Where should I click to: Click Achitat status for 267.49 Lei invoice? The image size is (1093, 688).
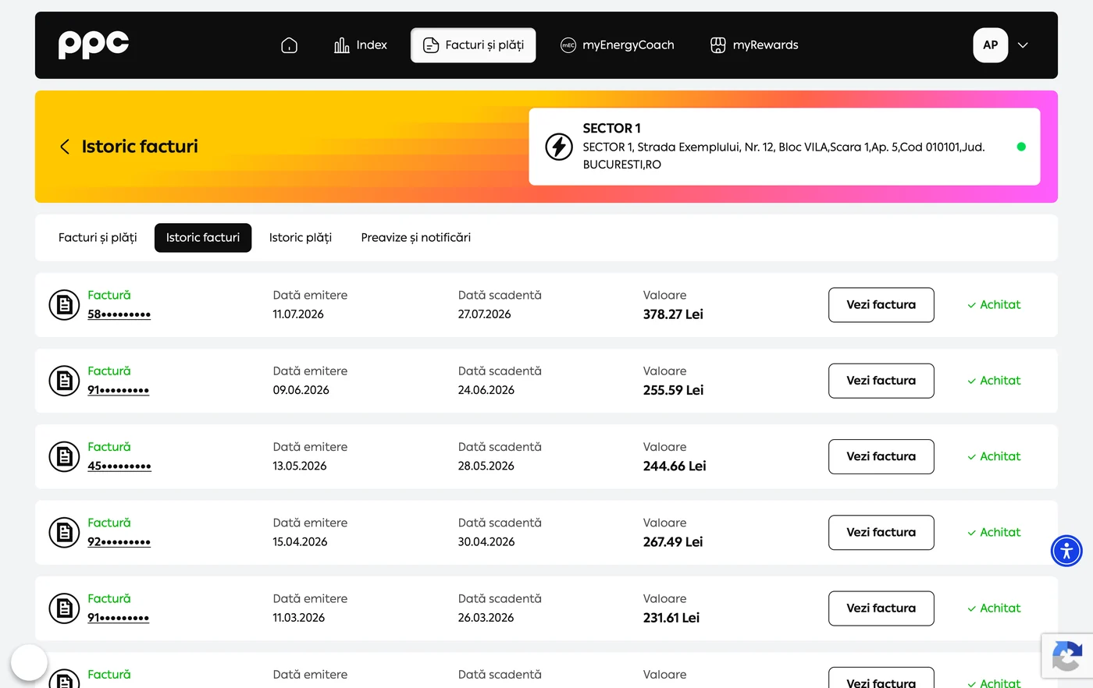coord(994,532)
